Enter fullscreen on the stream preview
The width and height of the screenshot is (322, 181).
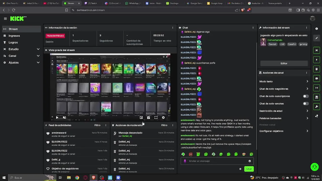pyautogui.click(x=156, y=117)
